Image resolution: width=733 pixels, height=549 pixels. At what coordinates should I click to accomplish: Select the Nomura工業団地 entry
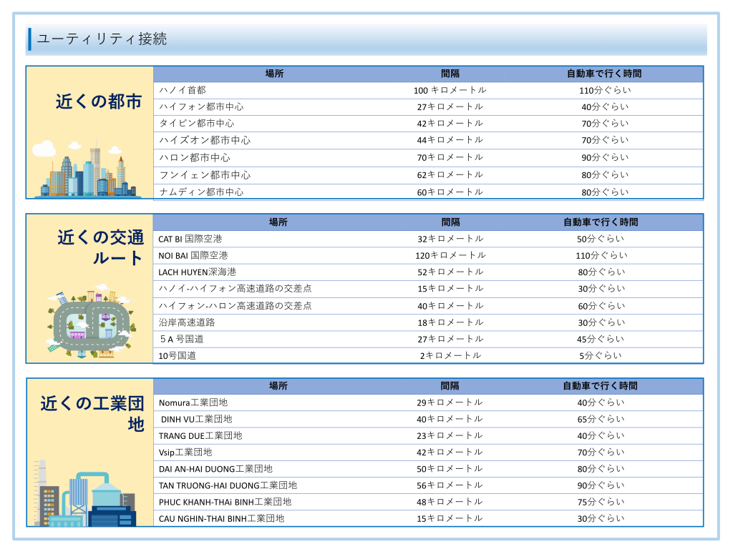pyautogui.click(x=193, y=402)
